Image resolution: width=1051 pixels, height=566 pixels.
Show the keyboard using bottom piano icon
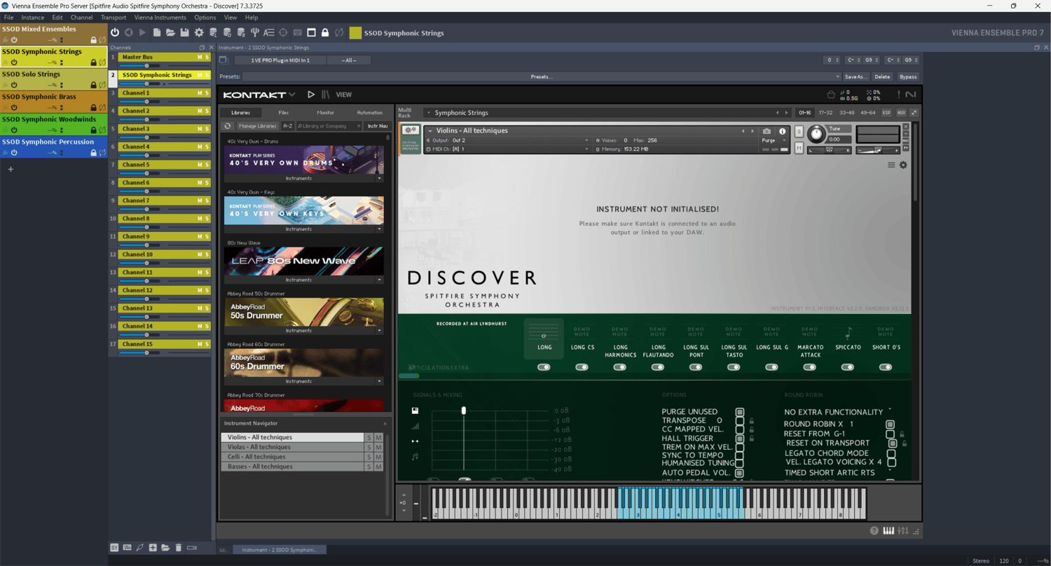click(888, 530)
